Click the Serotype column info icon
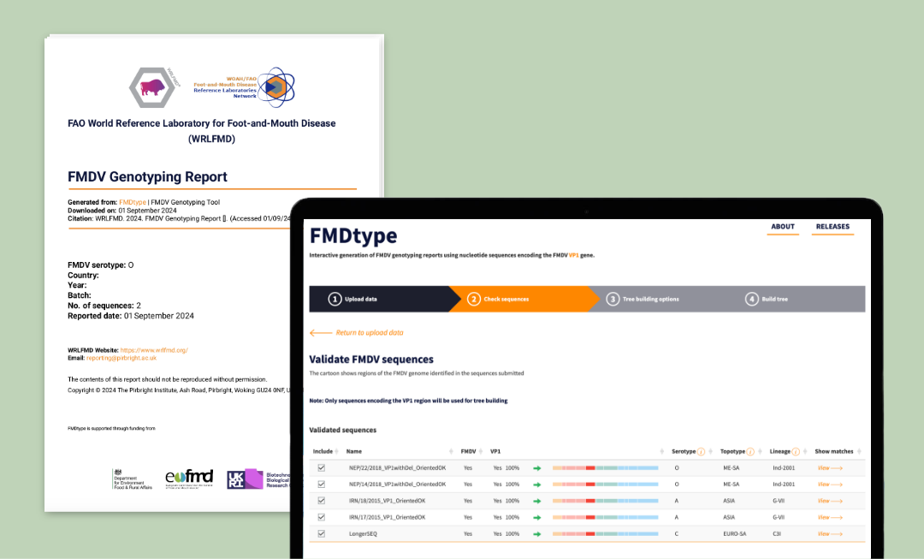The image size is (924, 559). click(x=702, y=452)
